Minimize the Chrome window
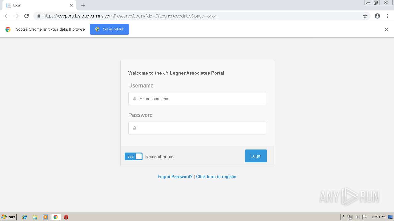Screen dimensions: 394x221 click(x=368, y=3)
